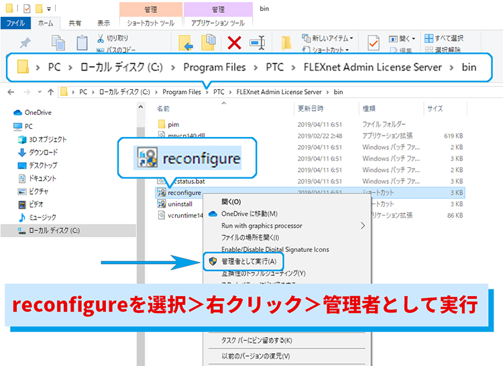The image size is (503, 366).
Task: Click the Rename icon in ribbon
Action: coord(258,43)
